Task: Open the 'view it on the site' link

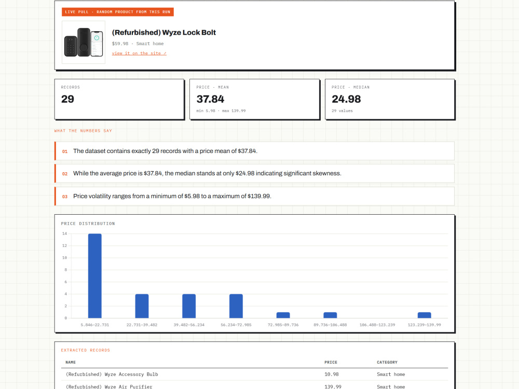Action: [139, 53]
